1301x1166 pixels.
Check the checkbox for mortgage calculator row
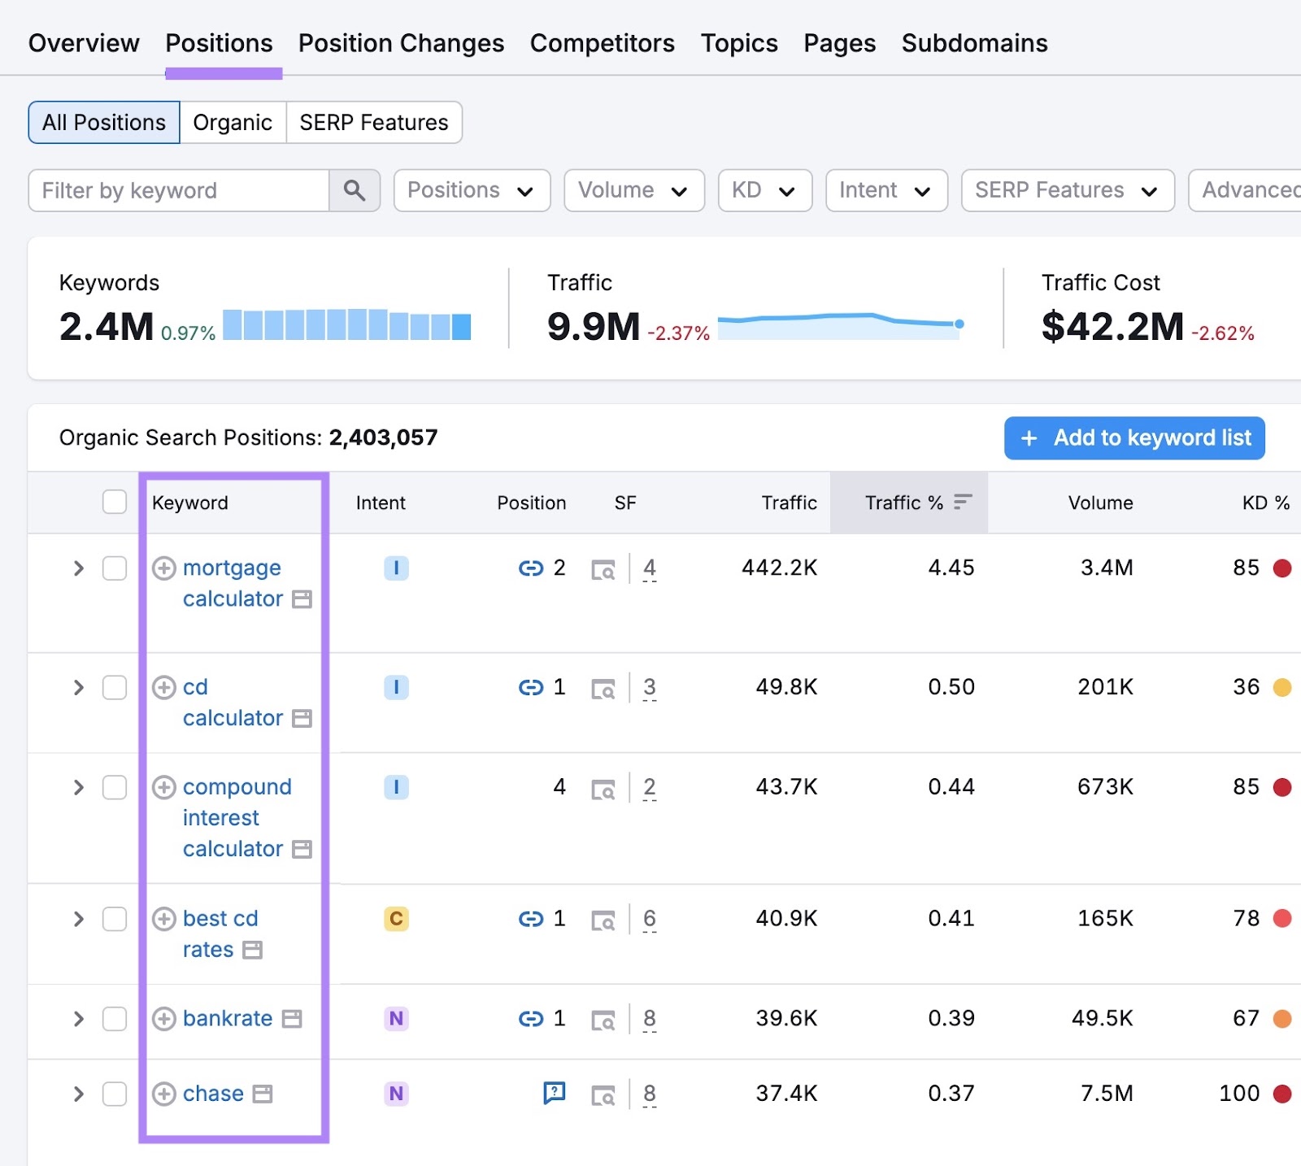[115, 568]
